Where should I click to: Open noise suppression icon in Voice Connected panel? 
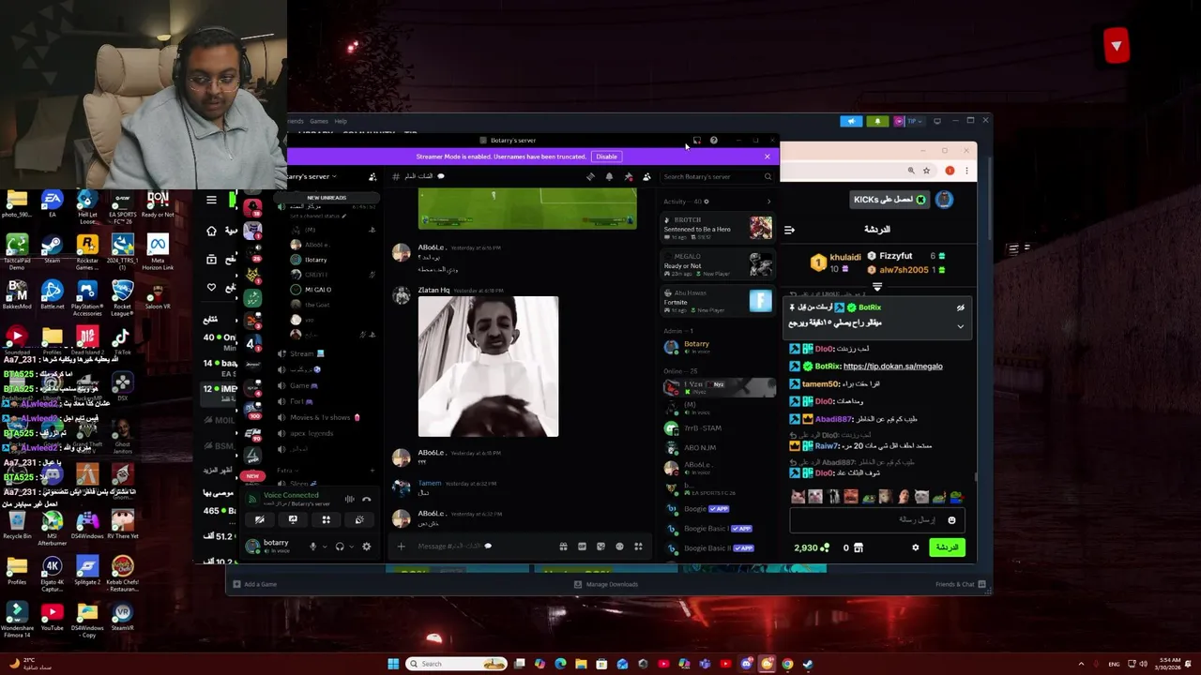(x=349, y=499)
